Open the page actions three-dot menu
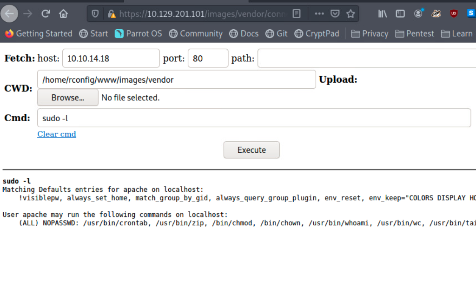The width and height of the screenshot is (476, 294). [x=319, y=13]
